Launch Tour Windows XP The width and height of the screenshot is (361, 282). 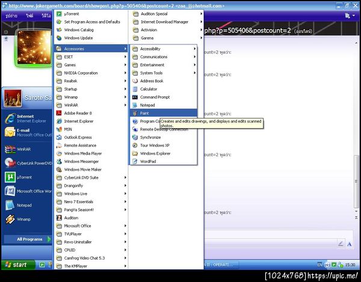tap(164, 146)
